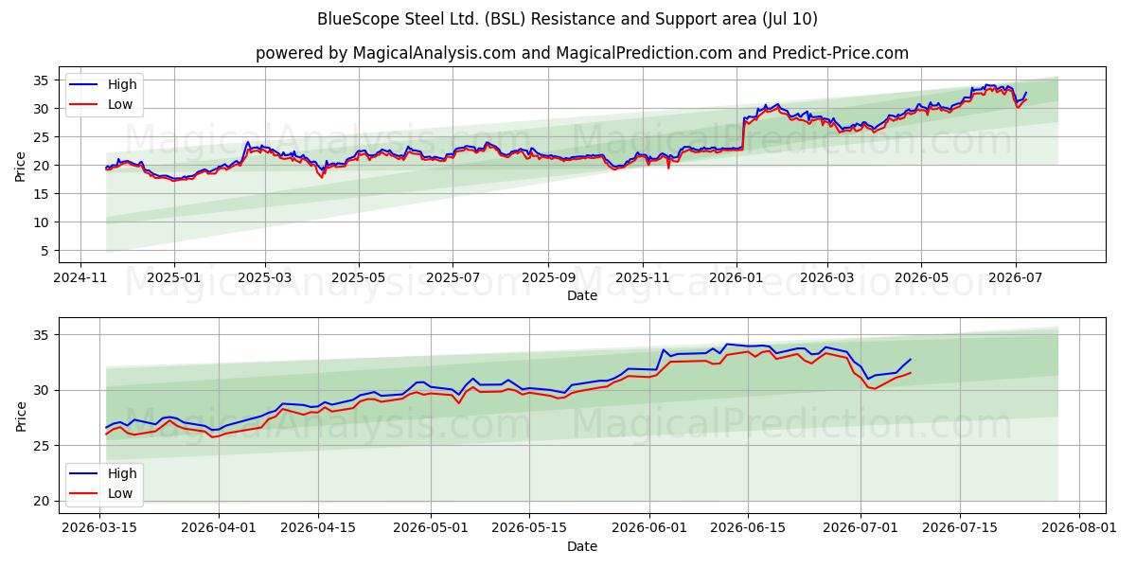Select 'High' in the lower chart legend
The width and height of the screenshot is (1136, 568).
click(x=122, y=474)
